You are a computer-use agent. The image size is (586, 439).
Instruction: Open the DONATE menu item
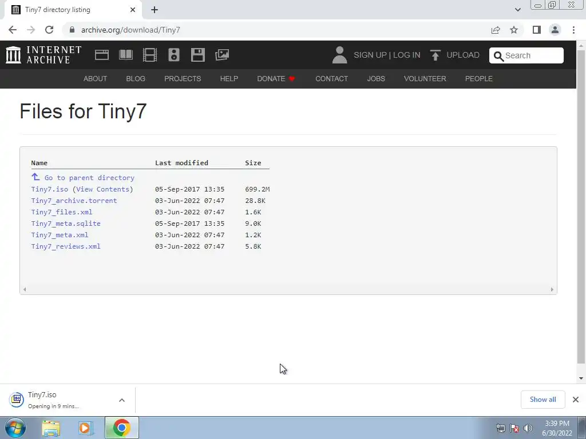pyautogui.click(x=276, y=79)
